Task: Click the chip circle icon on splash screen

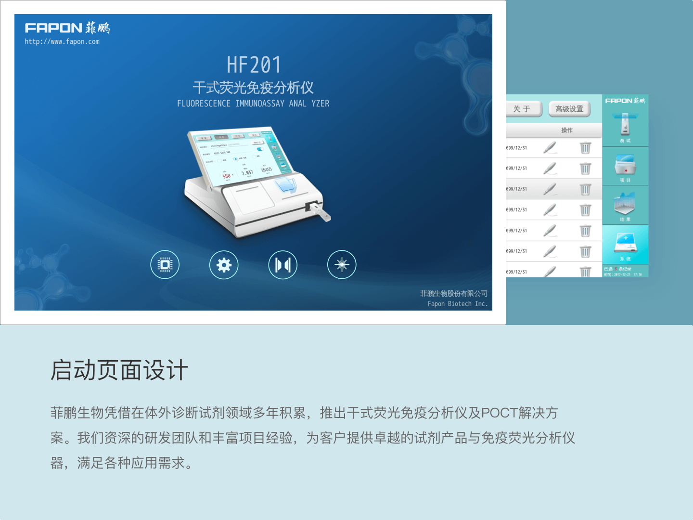Action: click(x=165, y=264)
